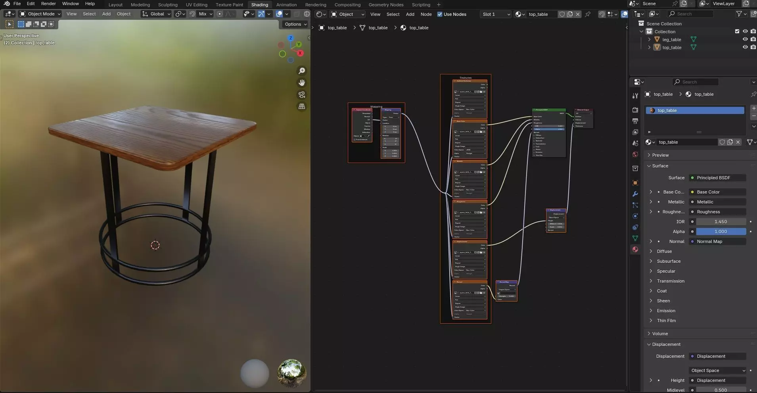The height and width of the screenshot is (393, 757).
Task: Switch to the UV Editing workspace tab
Action: pyautogui.click(x=197, y=5)
